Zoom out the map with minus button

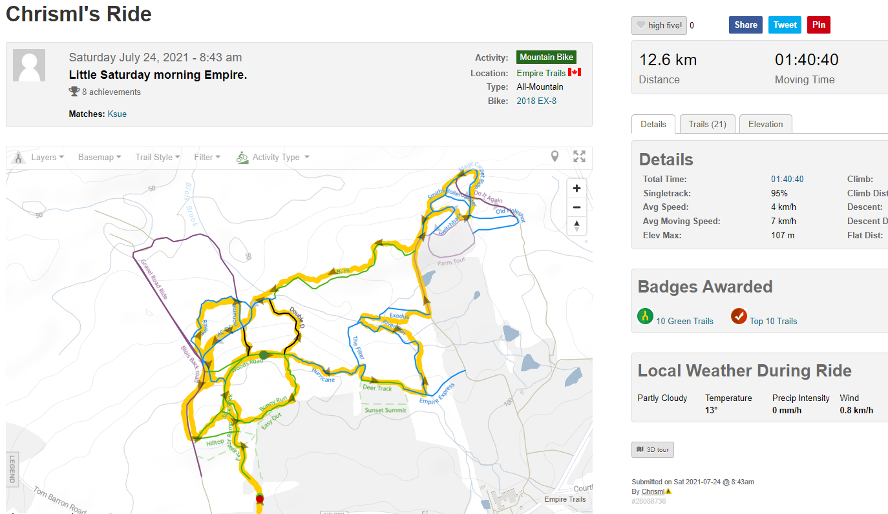(x=576, y=207)
